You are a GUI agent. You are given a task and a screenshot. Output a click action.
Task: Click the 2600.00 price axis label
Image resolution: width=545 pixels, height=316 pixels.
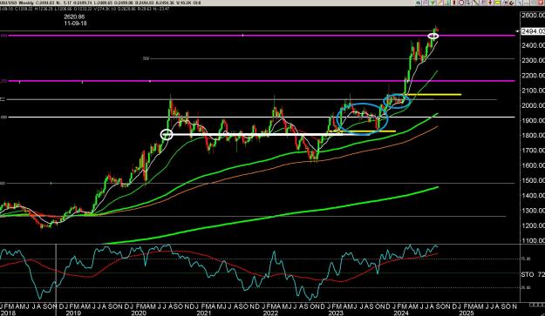click(533, 16)
